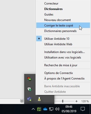Open the notification center icon
This screenshot has height=114, width=91.
click(83, 109)
